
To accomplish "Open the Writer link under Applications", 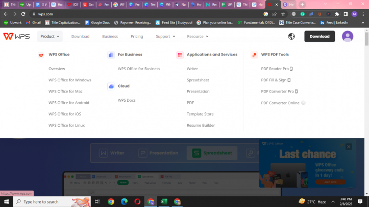I will 192,69.
